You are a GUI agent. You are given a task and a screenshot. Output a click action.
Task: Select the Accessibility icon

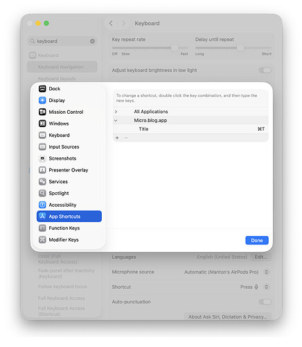coord(42,205)
